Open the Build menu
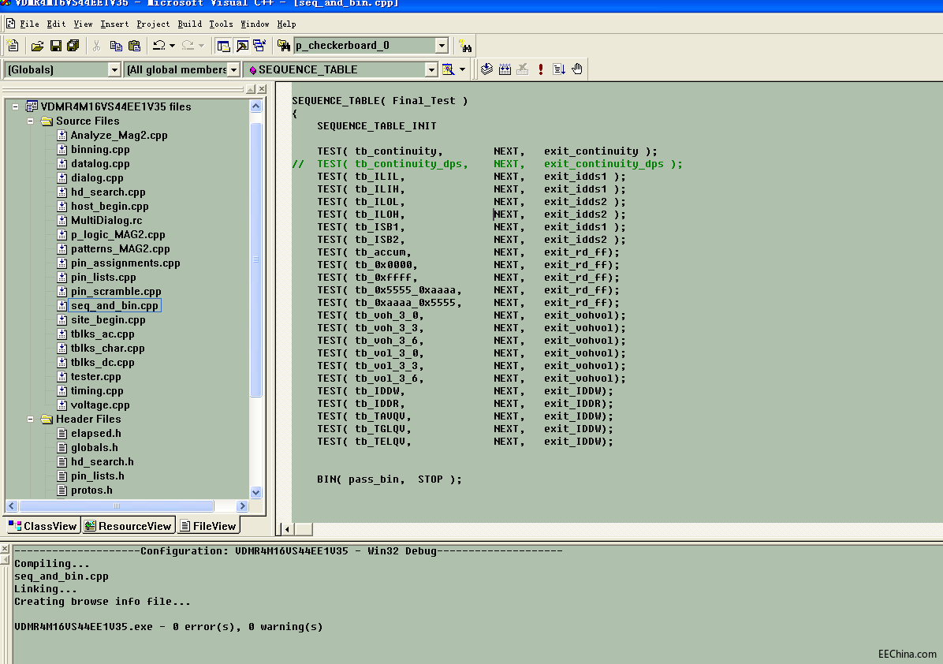Screen dimensions: 943x664 [x=189, y=24]
